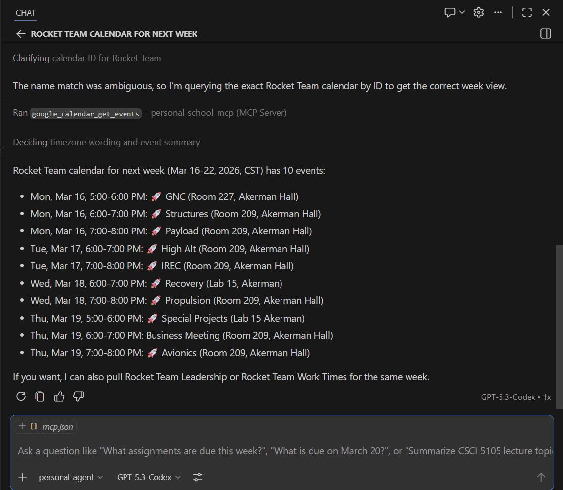Copy the response to clipboard
The height and width of the screenshot is (490, 563).
click(40, 396)
